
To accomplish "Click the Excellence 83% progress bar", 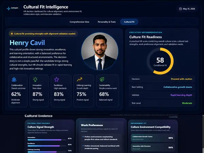I will (47, 146).
